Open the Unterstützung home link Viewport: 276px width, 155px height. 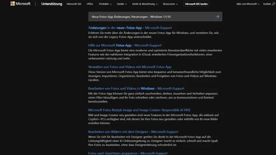(52, 4)
